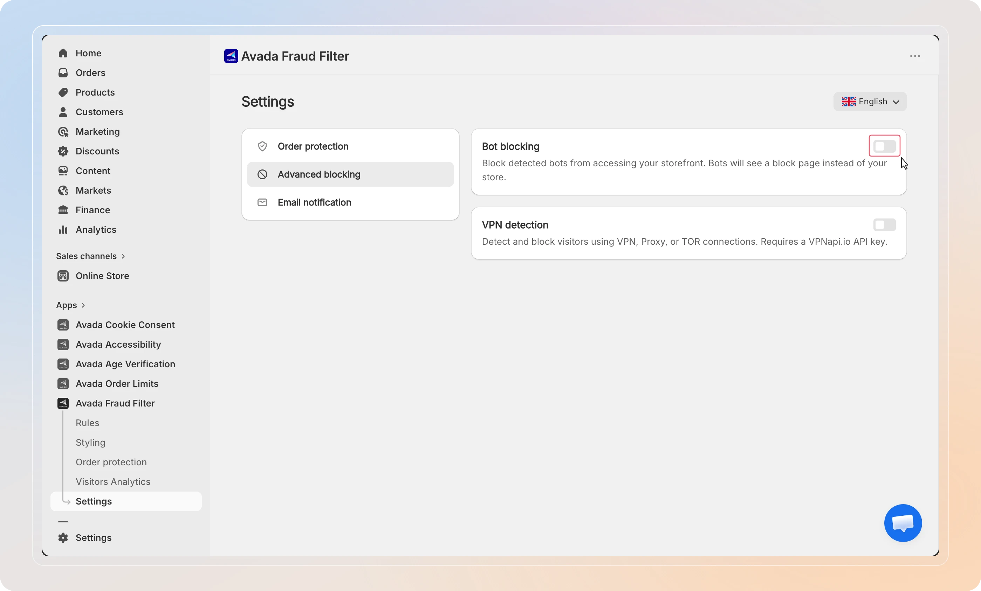Click the UK flag icon
The image size is (981, 591).
(849, 102)
